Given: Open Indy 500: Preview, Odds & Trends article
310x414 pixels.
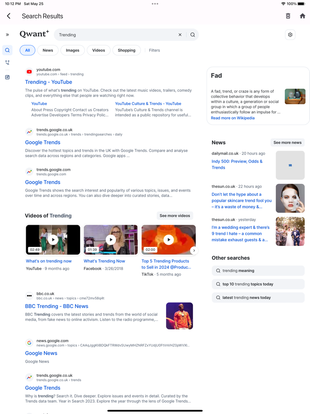Looking at the screenshot, I should 237,164.
